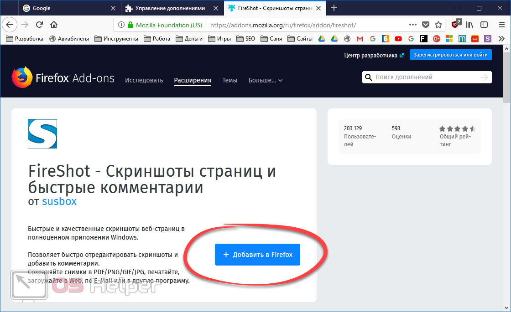511x312 pixels.
Task: Open the teal m bookmark icon
Action: [x=462, y=39]
